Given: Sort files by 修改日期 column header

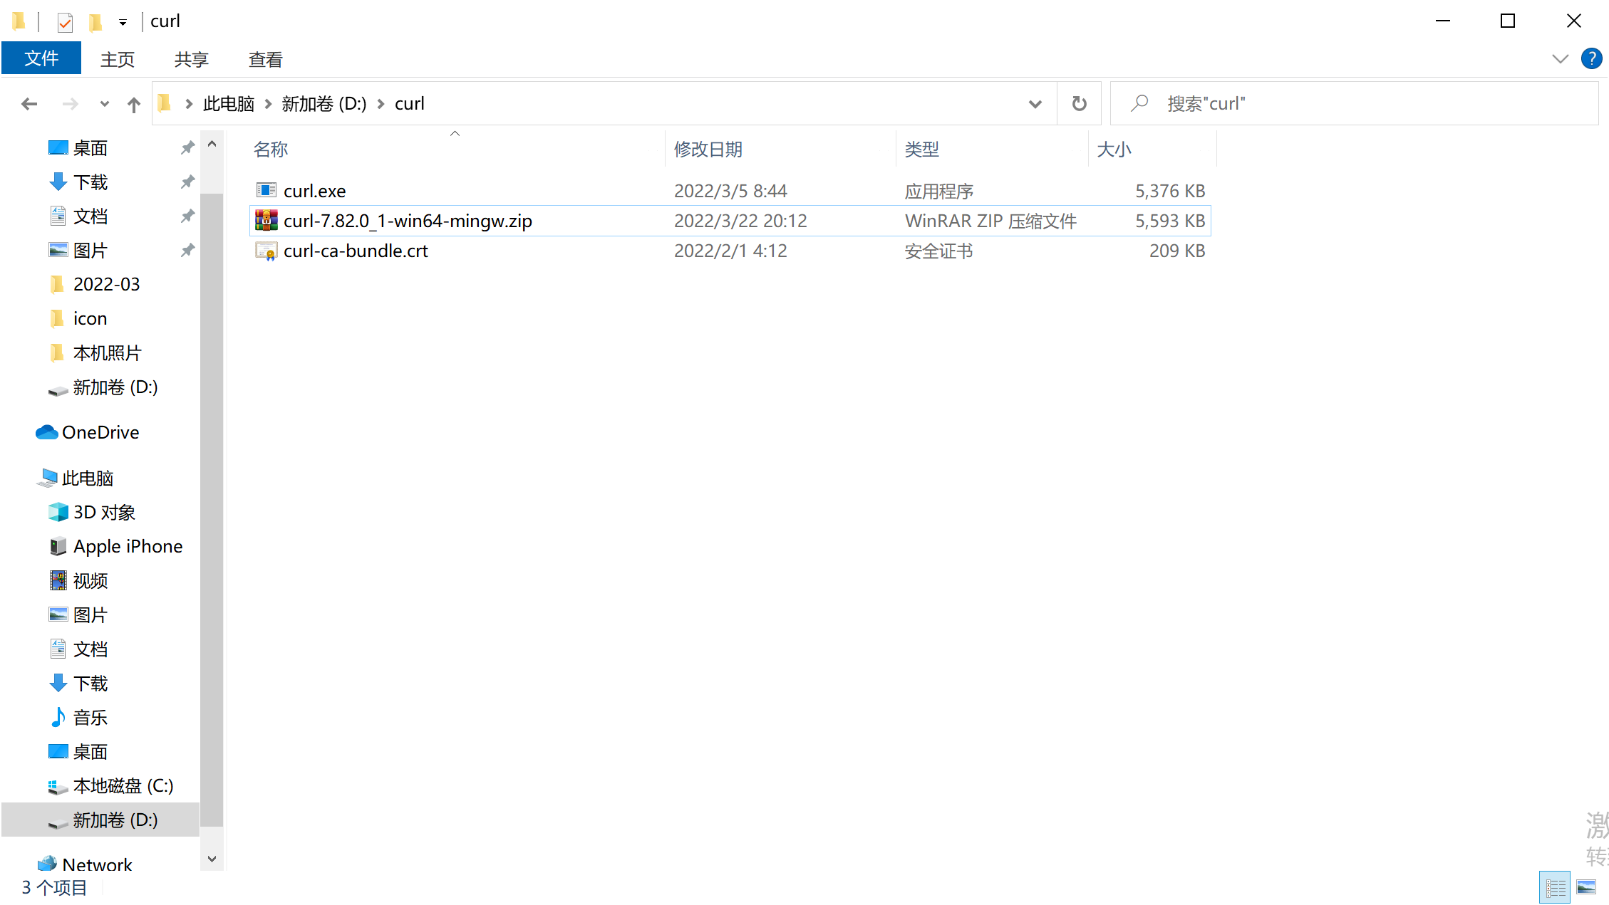Looking at the screenshot, I should 708,149.
